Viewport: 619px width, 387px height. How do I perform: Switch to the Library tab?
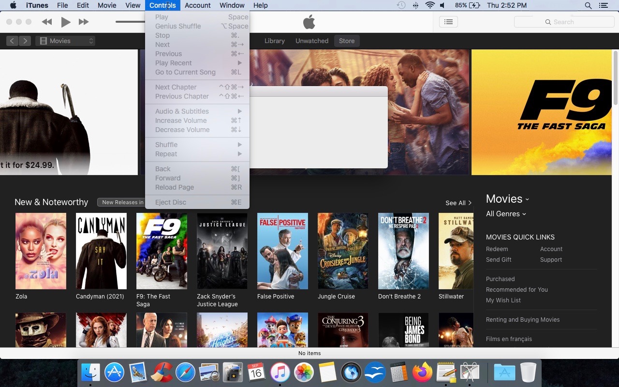(x=274, y=41)
